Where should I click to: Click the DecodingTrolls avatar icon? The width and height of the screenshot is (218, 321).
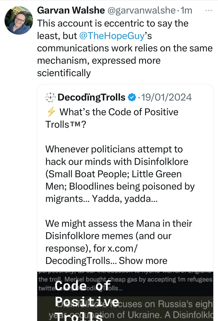pyautogui.click(x=50, y=97)
